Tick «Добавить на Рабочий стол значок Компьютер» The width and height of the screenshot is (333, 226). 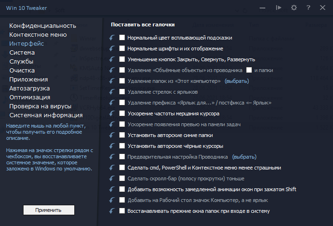tap(122, 200)
